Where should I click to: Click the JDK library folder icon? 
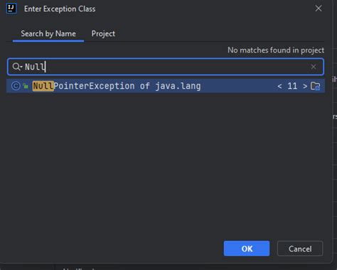point(316,86)
